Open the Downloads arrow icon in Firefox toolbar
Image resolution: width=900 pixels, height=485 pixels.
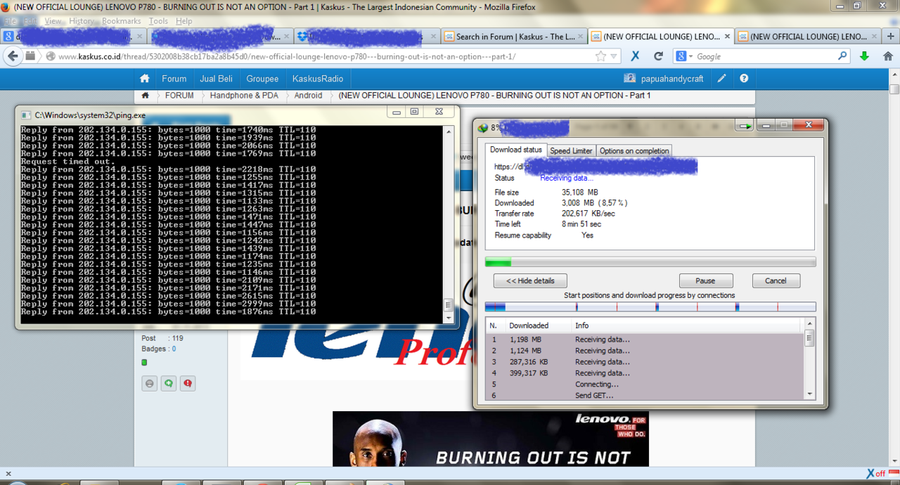863,56
